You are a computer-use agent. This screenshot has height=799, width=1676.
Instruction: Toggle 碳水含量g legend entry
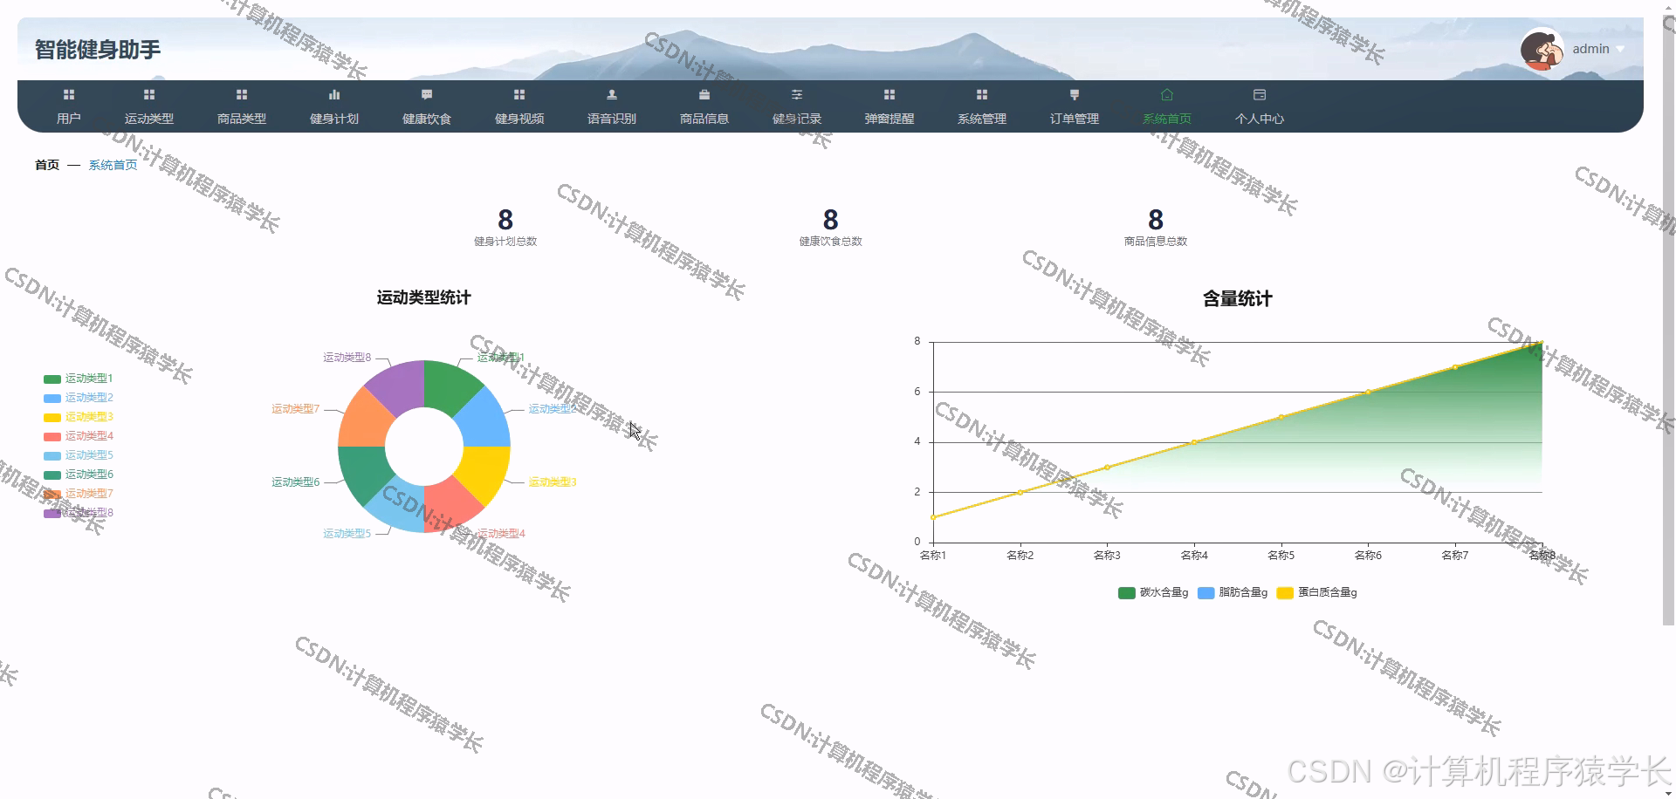pyautogui.click(x=1153, y=592)
